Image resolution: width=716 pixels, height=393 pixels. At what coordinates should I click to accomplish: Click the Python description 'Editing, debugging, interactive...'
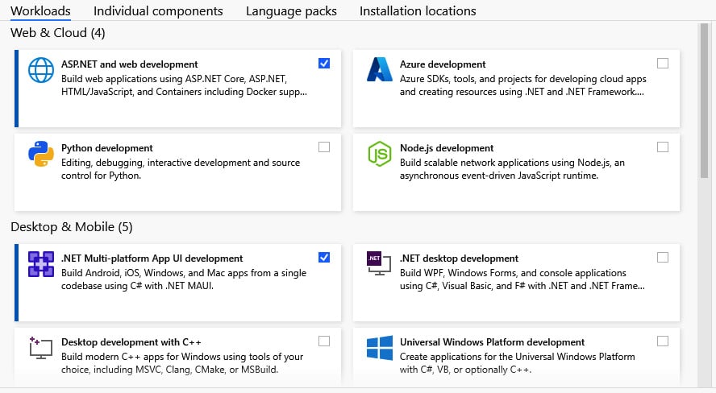coord(181,169)
